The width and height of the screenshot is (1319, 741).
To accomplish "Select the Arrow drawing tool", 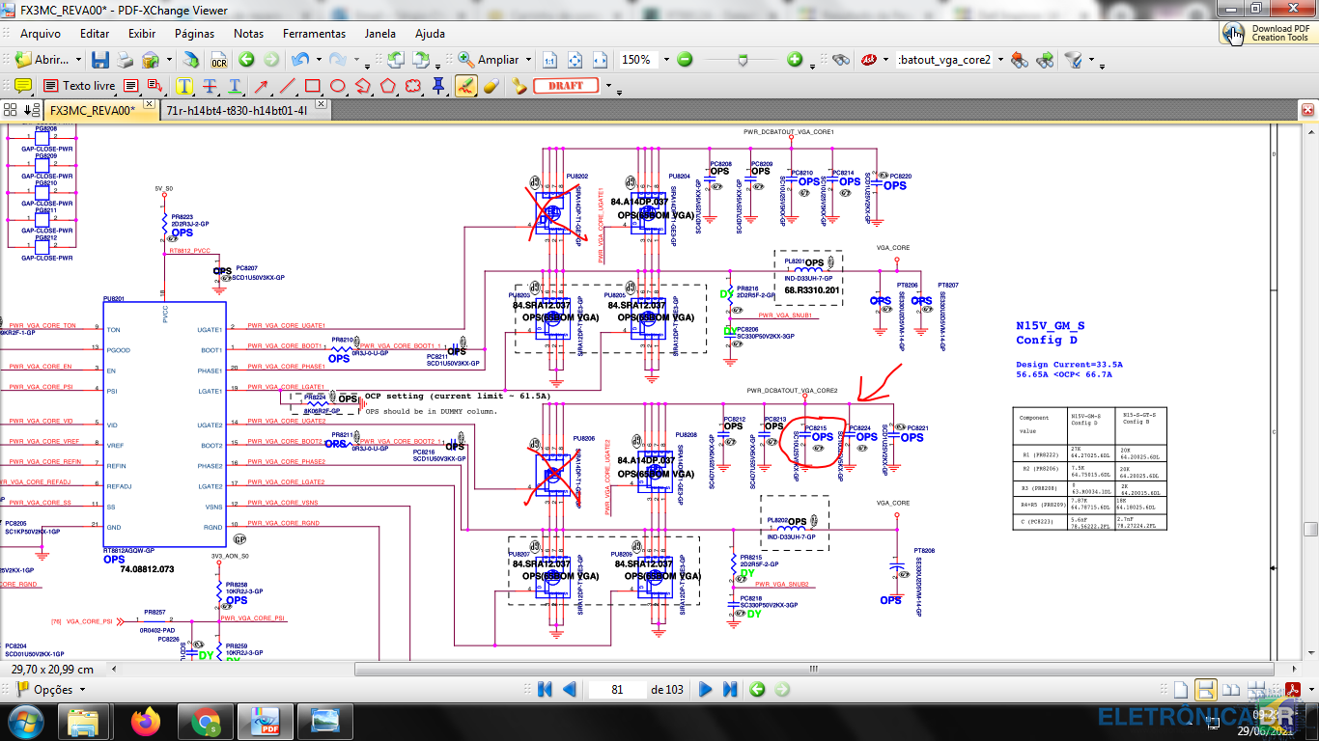I will coord(262,86).
